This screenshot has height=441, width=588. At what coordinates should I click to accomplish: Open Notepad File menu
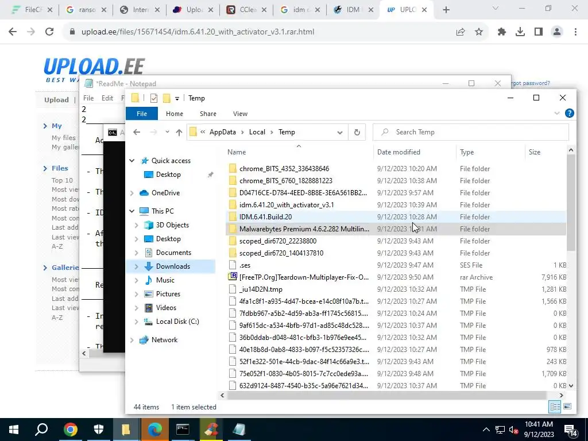click(x=88, y=98)
